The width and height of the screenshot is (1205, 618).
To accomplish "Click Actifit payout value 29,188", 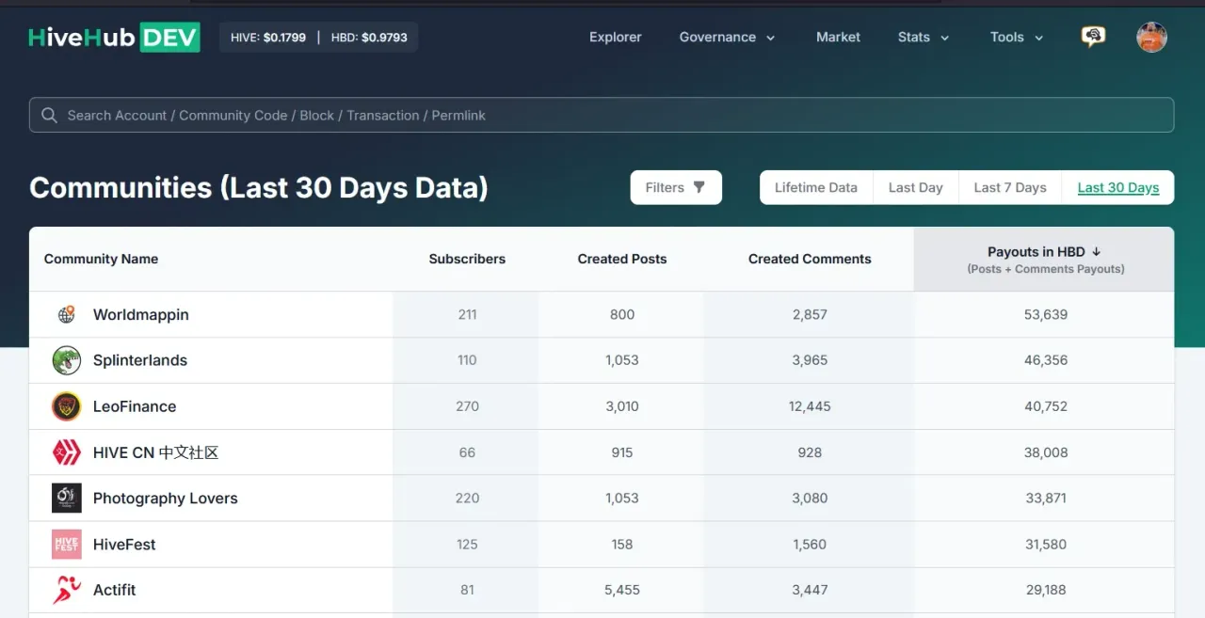I will coord(1046,590).
